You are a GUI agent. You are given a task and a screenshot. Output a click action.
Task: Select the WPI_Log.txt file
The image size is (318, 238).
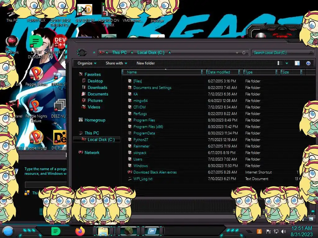point(143,179)
